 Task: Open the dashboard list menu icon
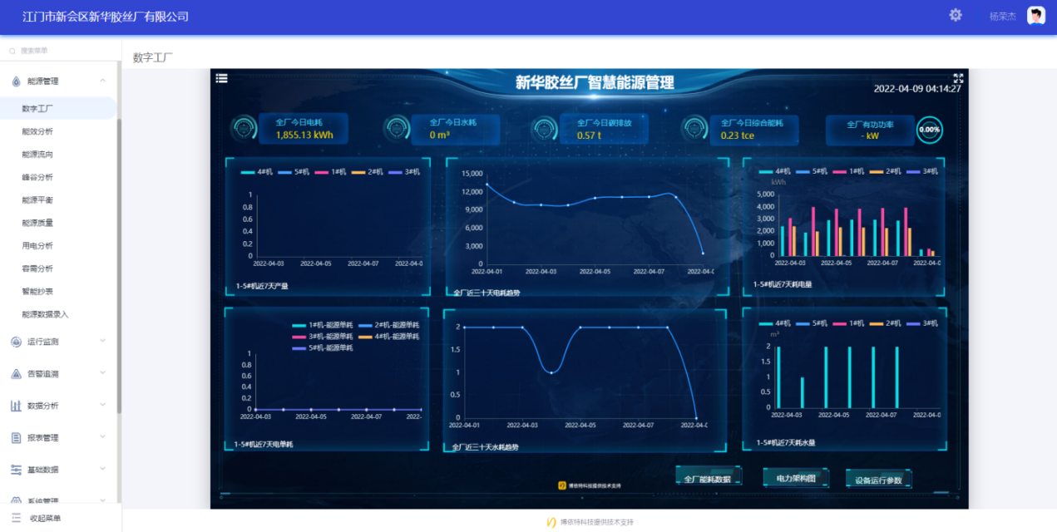click(222, 78)
